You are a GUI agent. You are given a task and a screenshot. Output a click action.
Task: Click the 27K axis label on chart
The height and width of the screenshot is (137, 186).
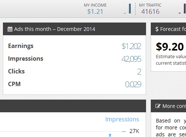(x=134, y=131)
